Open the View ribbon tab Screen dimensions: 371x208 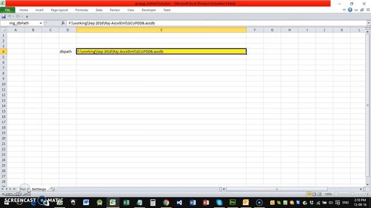[130, 10]
